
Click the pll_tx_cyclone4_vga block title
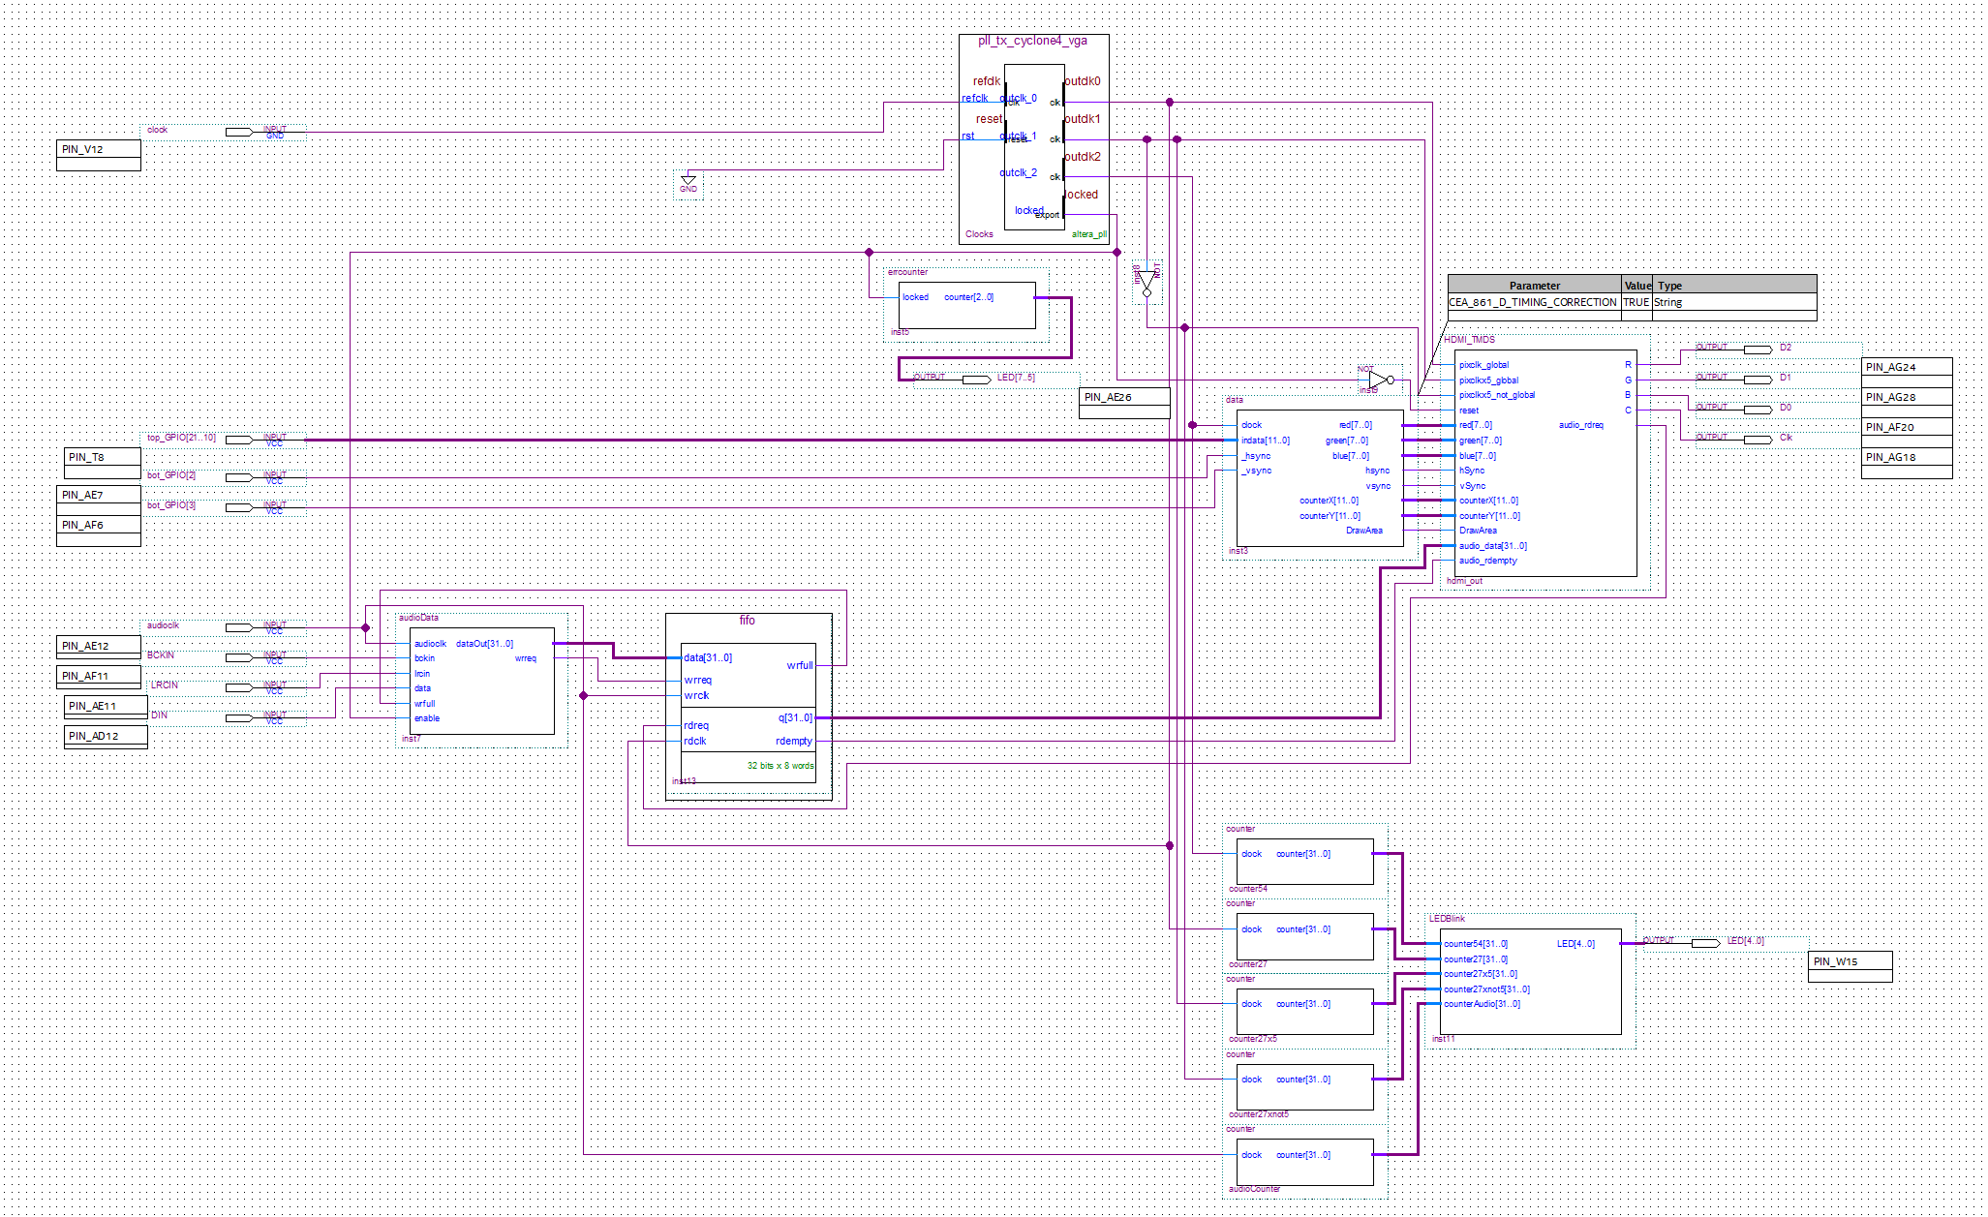click(1032, 41)
